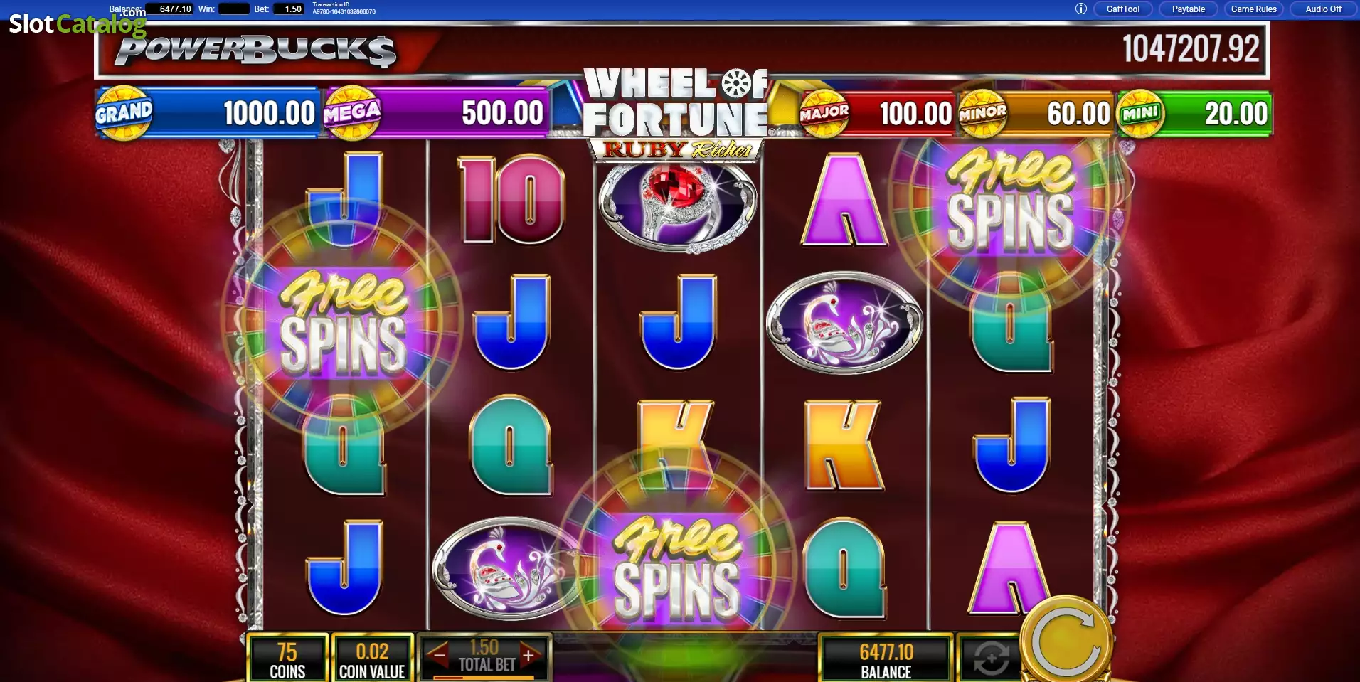The image size is (1360, 682).
Task: Open the Paytable
Action: tap(1188, 9)
